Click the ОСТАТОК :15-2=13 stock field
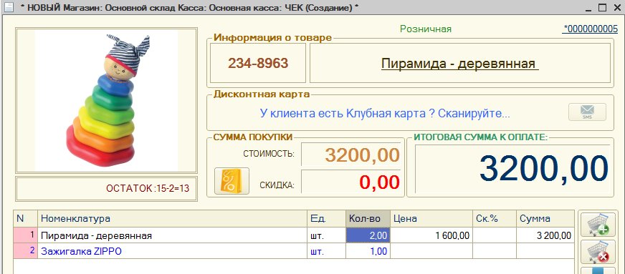 pos(106,188)
